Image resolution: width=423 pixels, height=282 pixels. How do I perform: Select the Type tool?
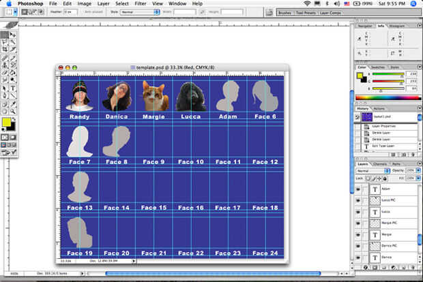pyautogui.click(x=13, y=89)
